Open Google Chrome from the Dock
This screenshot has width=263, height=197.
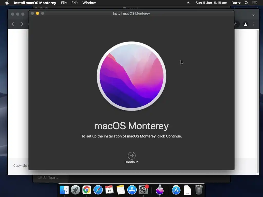87,190
